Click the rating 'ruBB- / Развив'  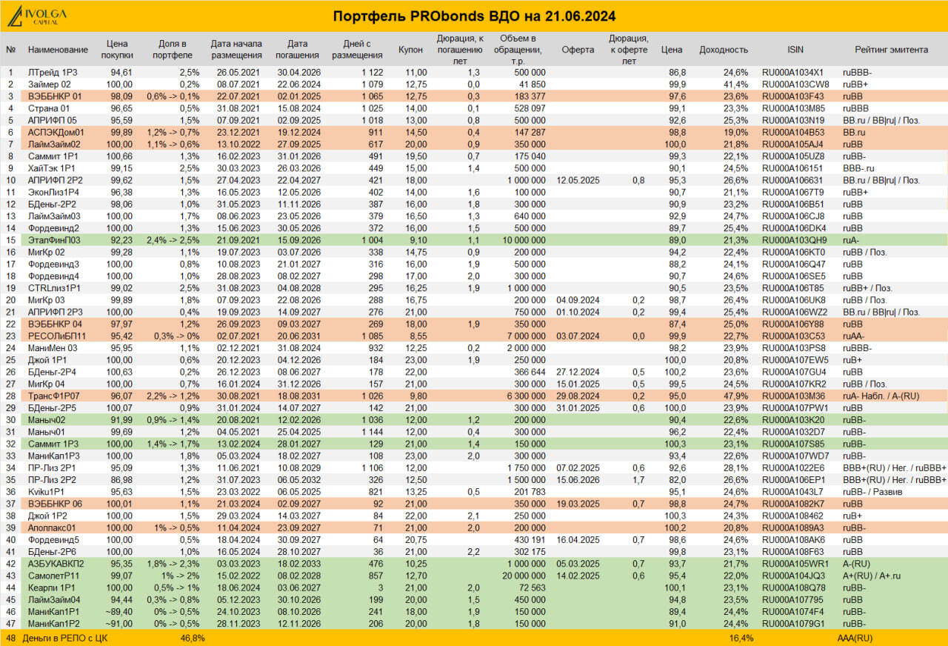click(x=871, y=491)
